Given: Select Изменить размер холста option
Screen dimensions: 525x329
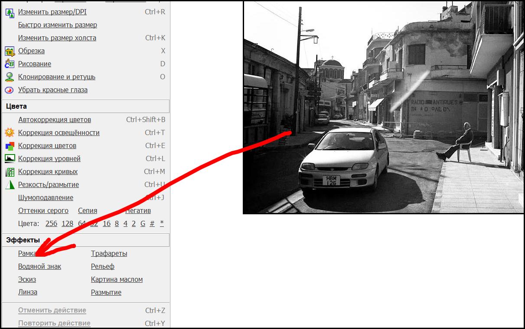Looking at the screenshot, I should click(57, 38).
